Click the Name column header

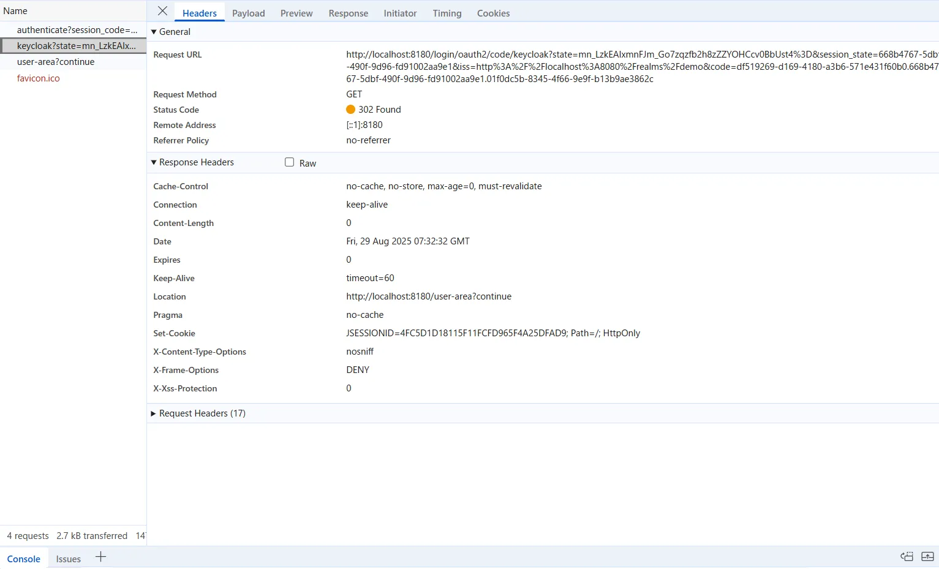click(x=15, y=11)
